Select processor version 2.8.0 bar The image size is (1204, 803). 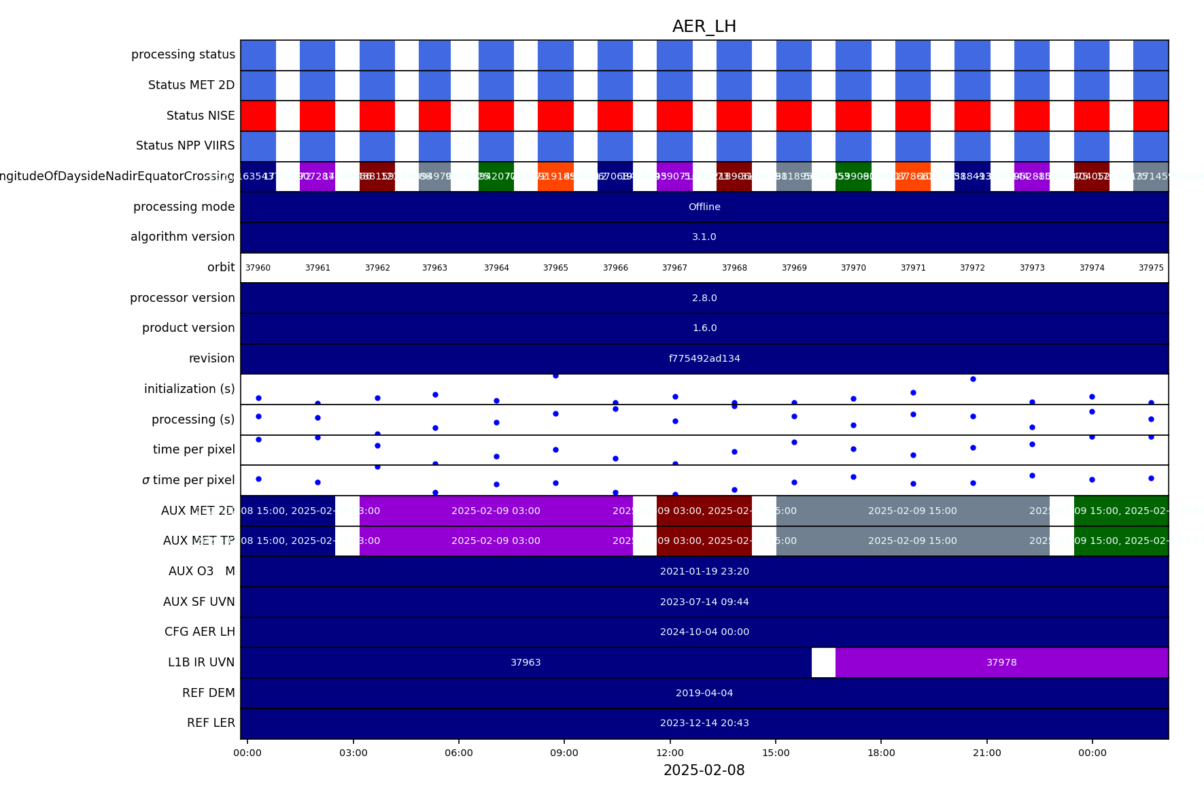coord(704,298)
